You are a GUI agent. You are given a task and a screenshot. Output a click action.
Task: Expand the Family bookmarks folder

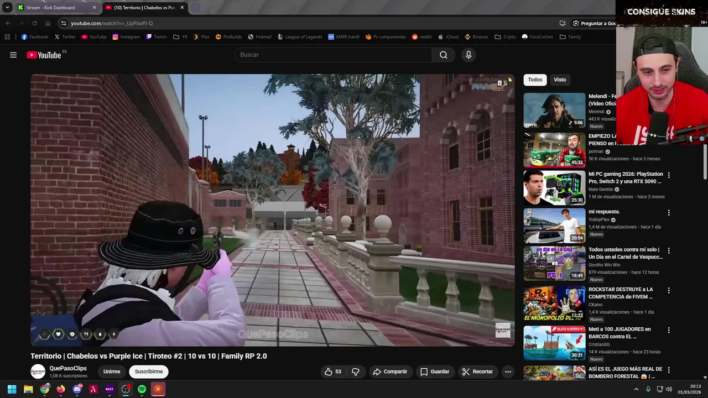click(570, 37)
